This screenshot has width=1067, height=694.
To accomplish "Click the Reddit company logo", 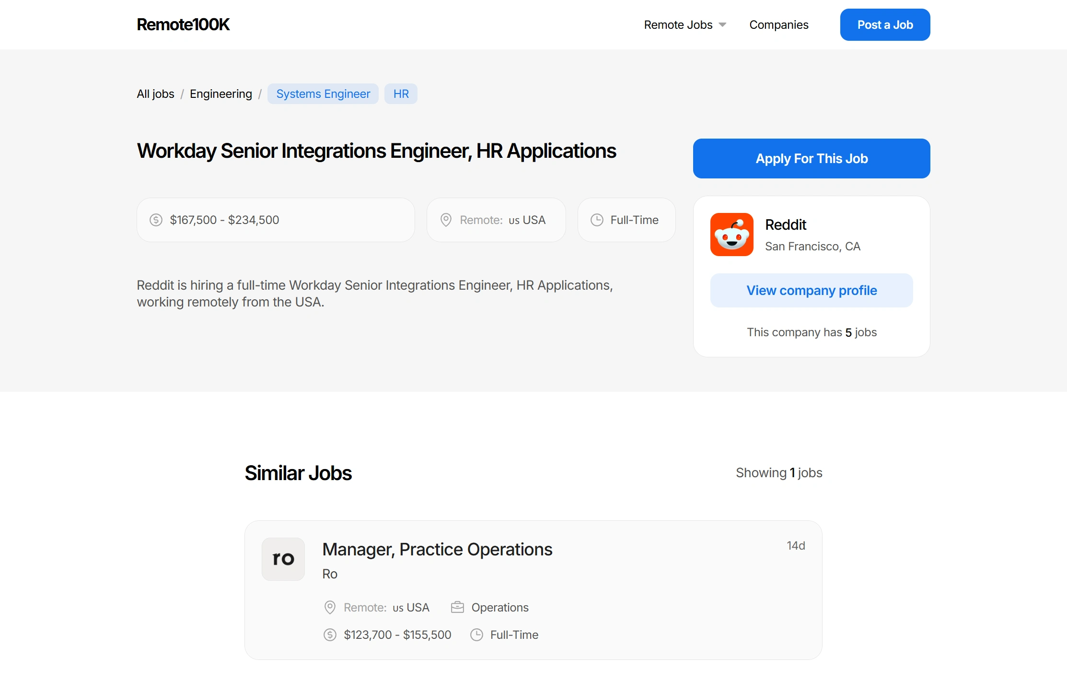I will [731, 235].
